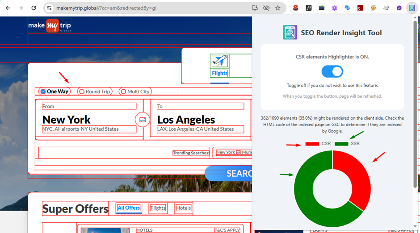Click NYC, All airports-NY United States text

pyautogui.click(x=80, y=129)
